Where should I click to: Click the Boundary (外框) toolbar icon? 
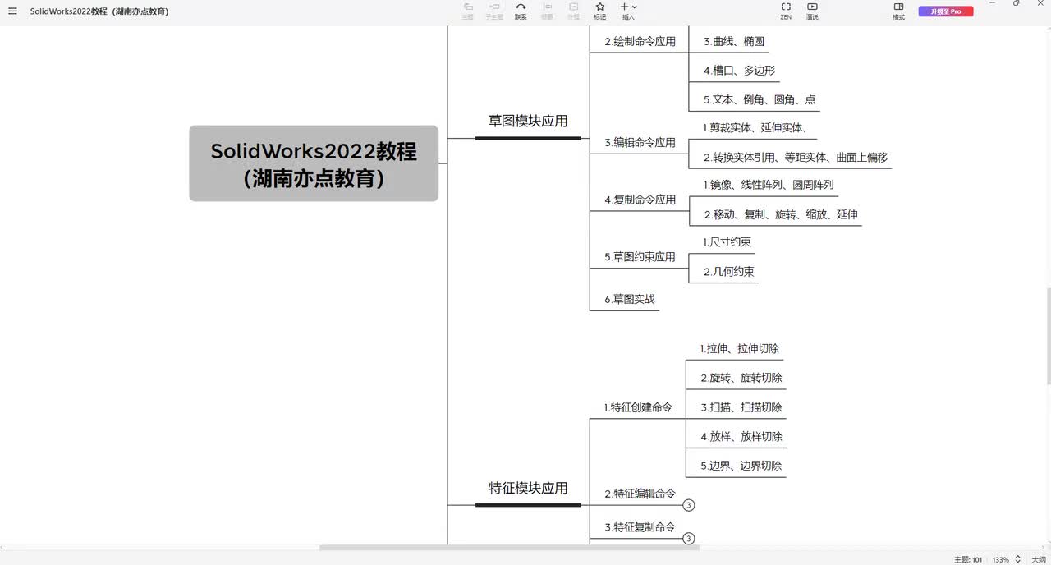point(573,11)
